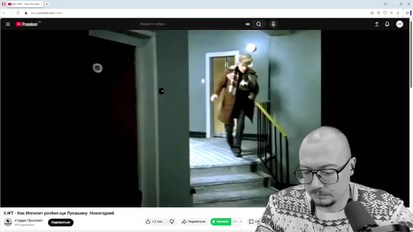The height and width of the screenshot is (232, 413).
Task: Share the video via Поделиться
Action: tap(194, 222)
